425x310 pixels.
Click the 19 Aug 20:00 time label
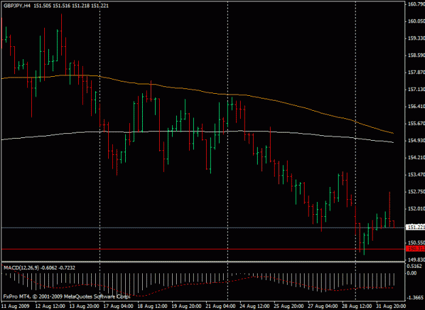tap(186, 306)
